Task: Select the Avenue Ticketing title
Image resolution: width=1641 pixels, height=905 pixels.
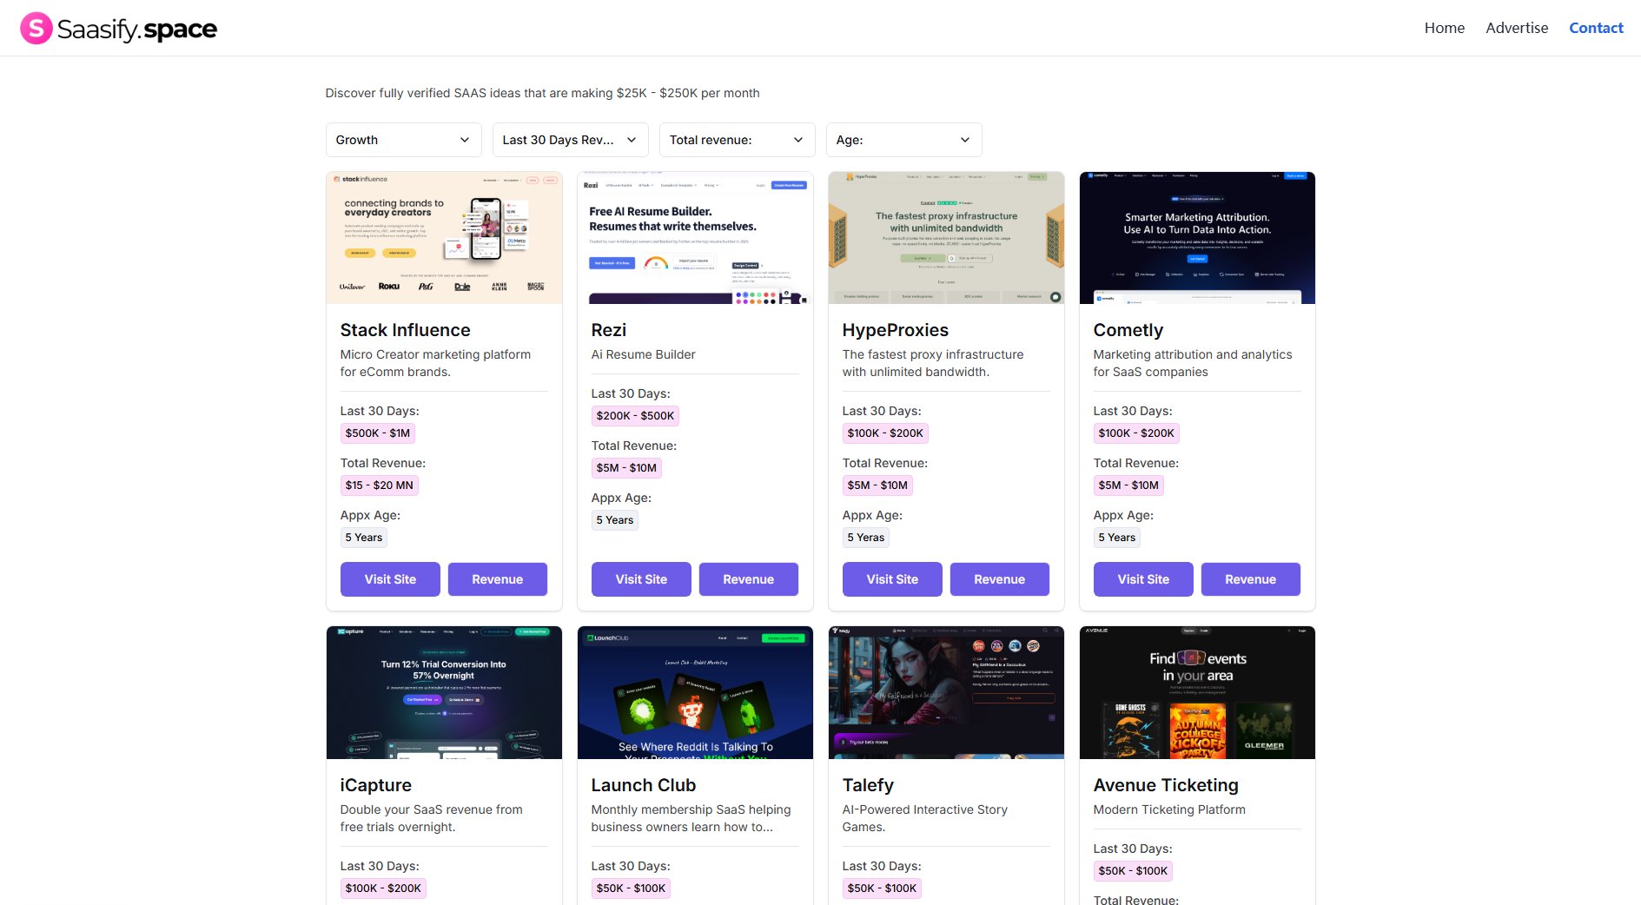Action: tap(1165, 785)
